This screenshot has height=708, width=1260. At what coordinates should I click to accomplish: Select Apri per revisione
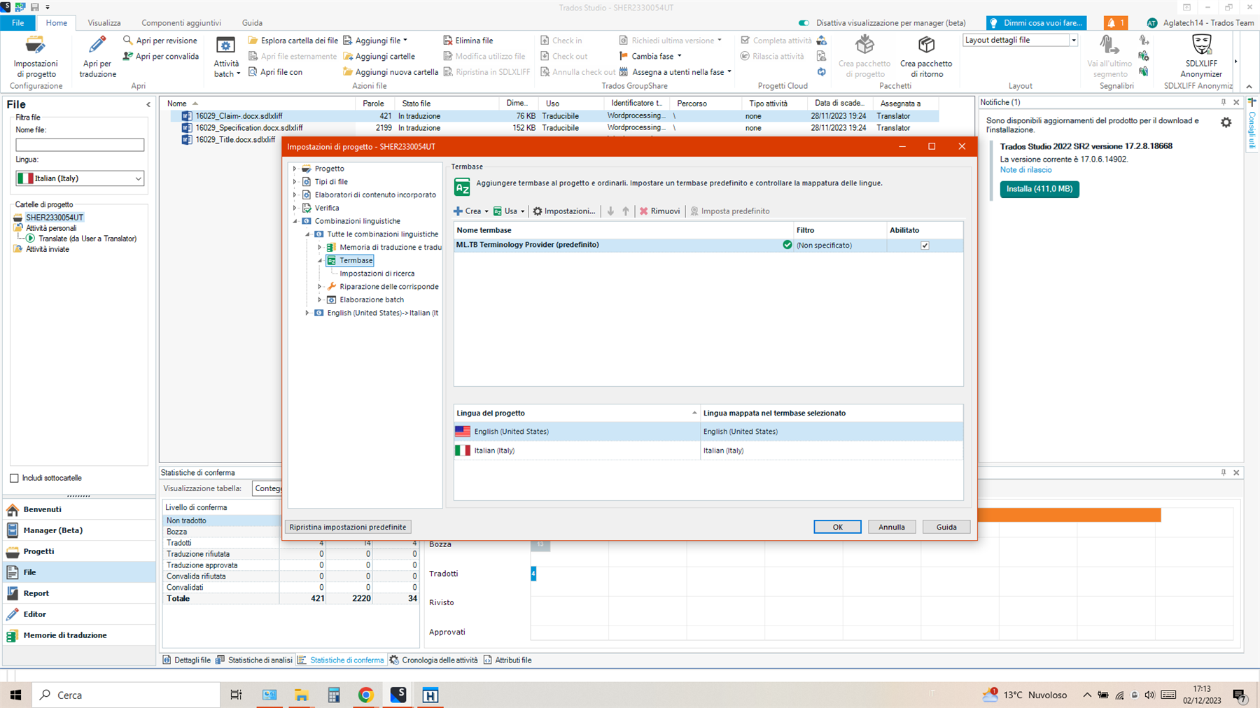160,41
